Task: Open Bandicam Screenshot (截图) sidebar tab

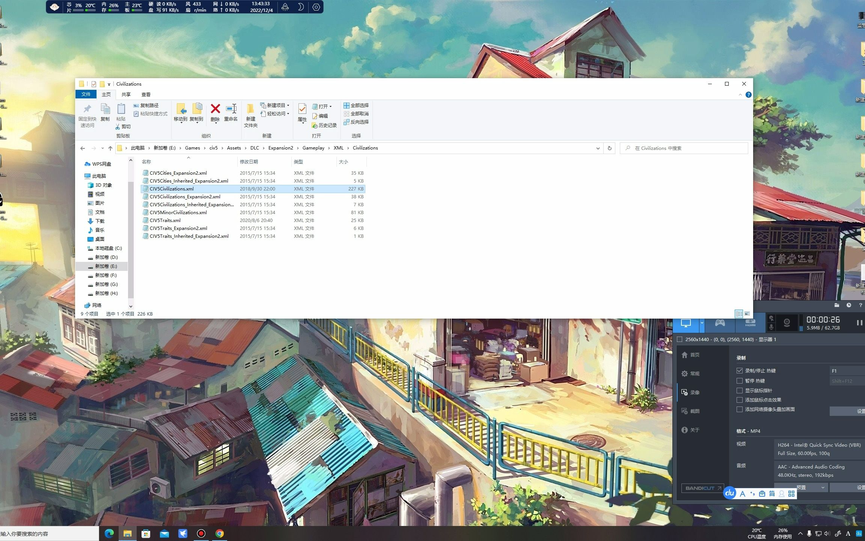Action: point(690,411)
